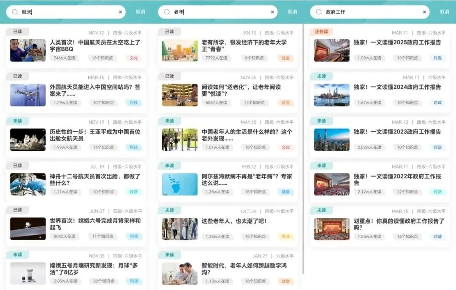Click 16个知识点 on 划重点 card
This screenshot has width=456, height=290.
coord(407,236)
